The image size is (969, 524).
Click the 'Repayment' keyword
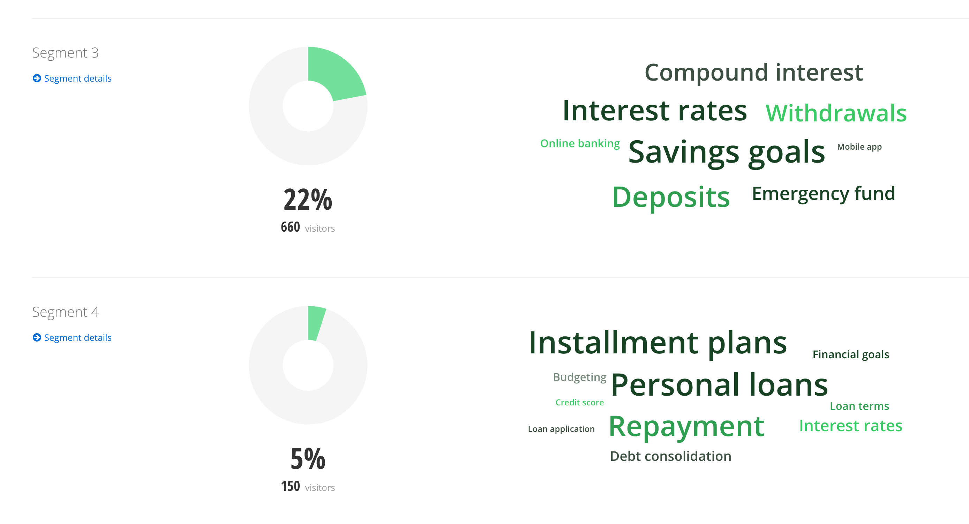point(686,427)
